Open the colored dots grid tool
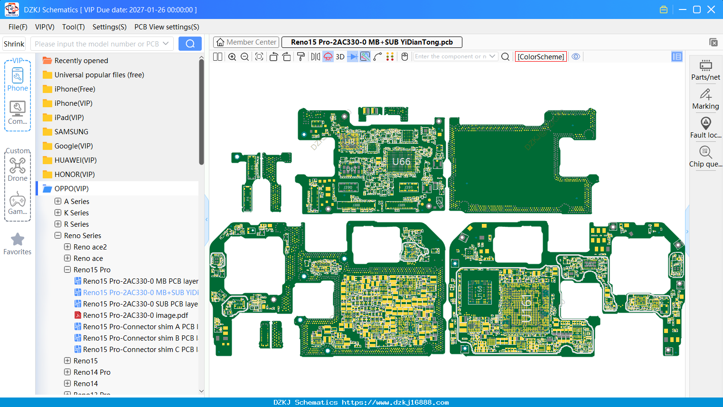Viewport: 723px width, 407px height. click(390, 56)
